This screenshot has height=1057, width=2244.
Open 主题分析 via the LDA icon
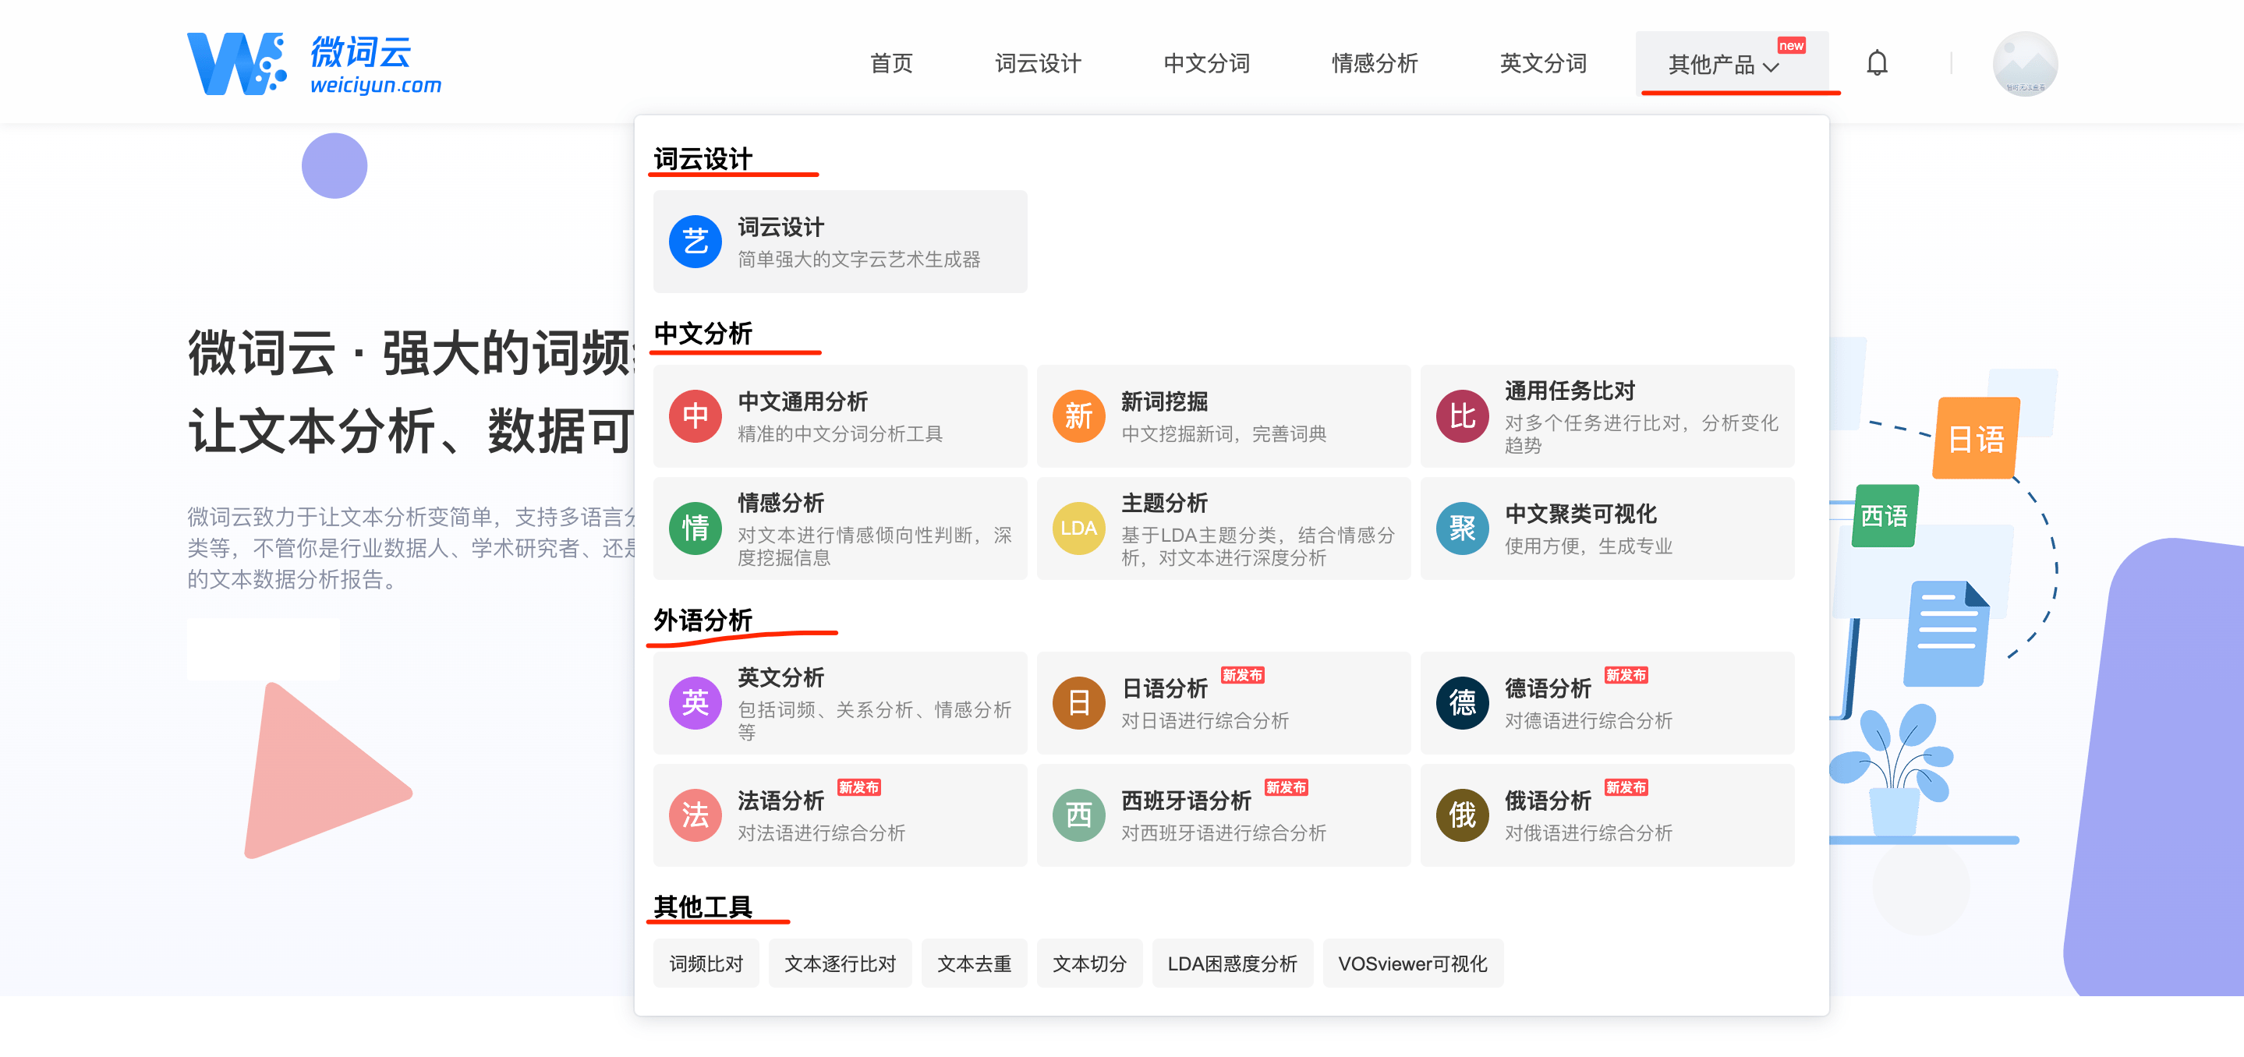(x=1078, y=528)
